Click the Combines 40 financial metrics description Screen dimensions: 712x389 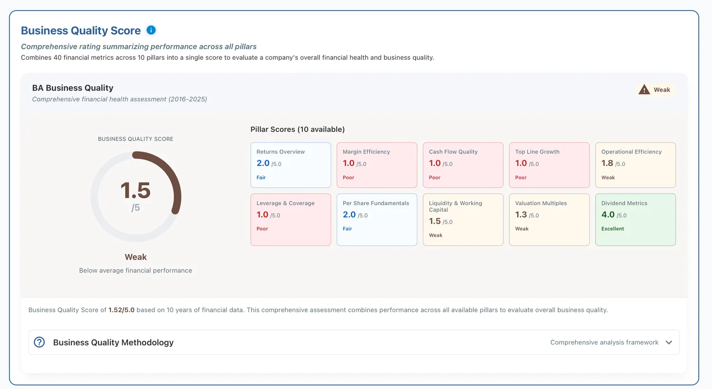(227, 57)
